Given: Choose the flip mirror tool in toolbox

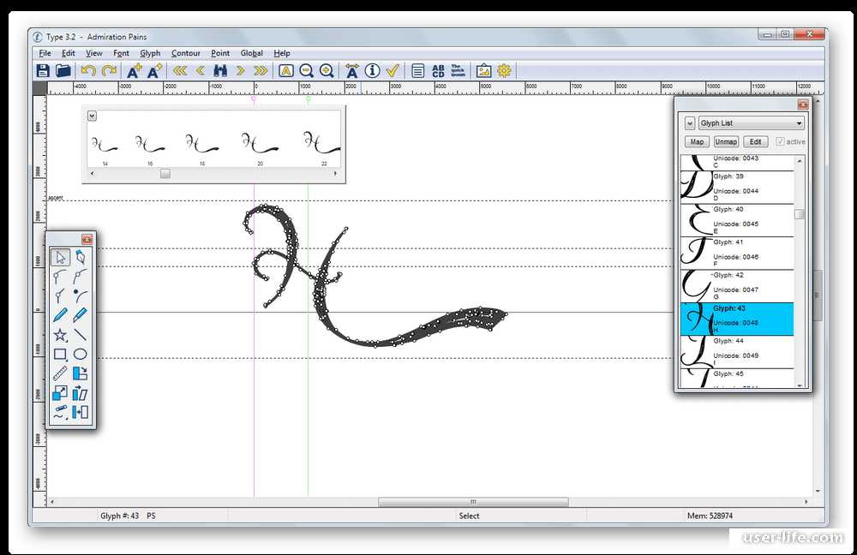Looking at the screenshot, I should [x=81, y=413].
